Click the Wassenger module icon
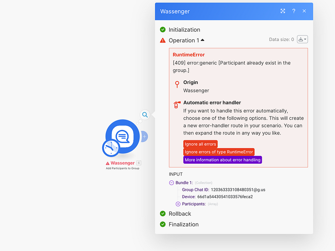The image size is (335, 251). (x=123, y=136)
